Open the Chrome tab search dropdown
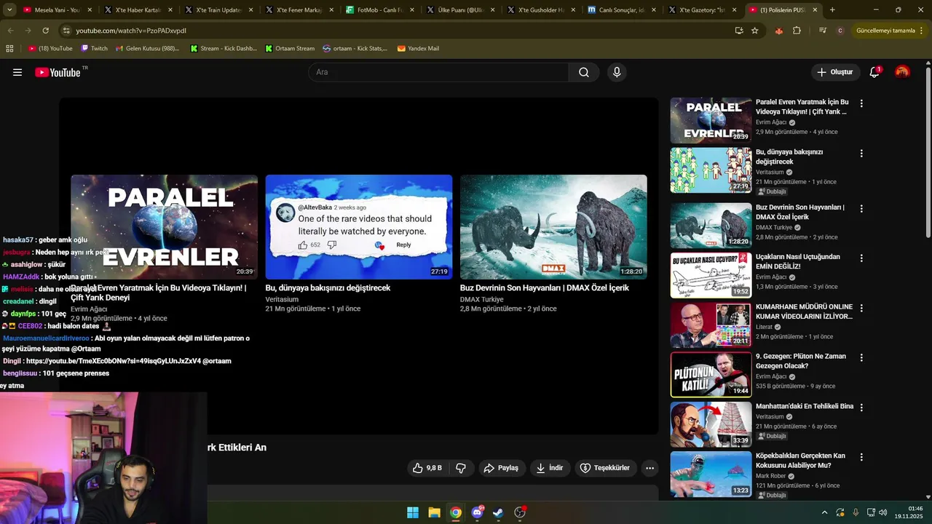 pos(9,10)
